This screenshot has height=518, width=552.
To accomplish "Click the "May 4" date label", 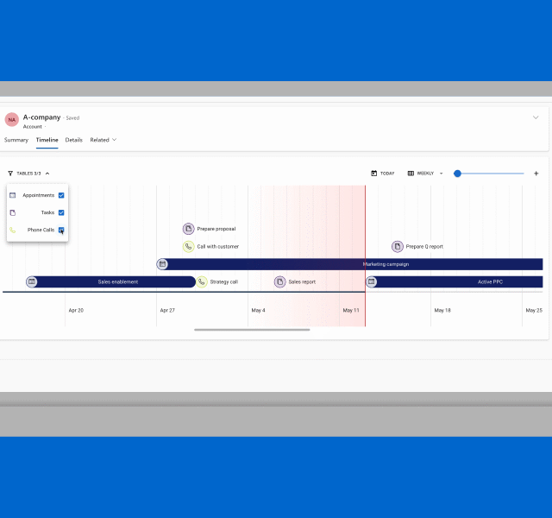I will click(x=259, y=311).
